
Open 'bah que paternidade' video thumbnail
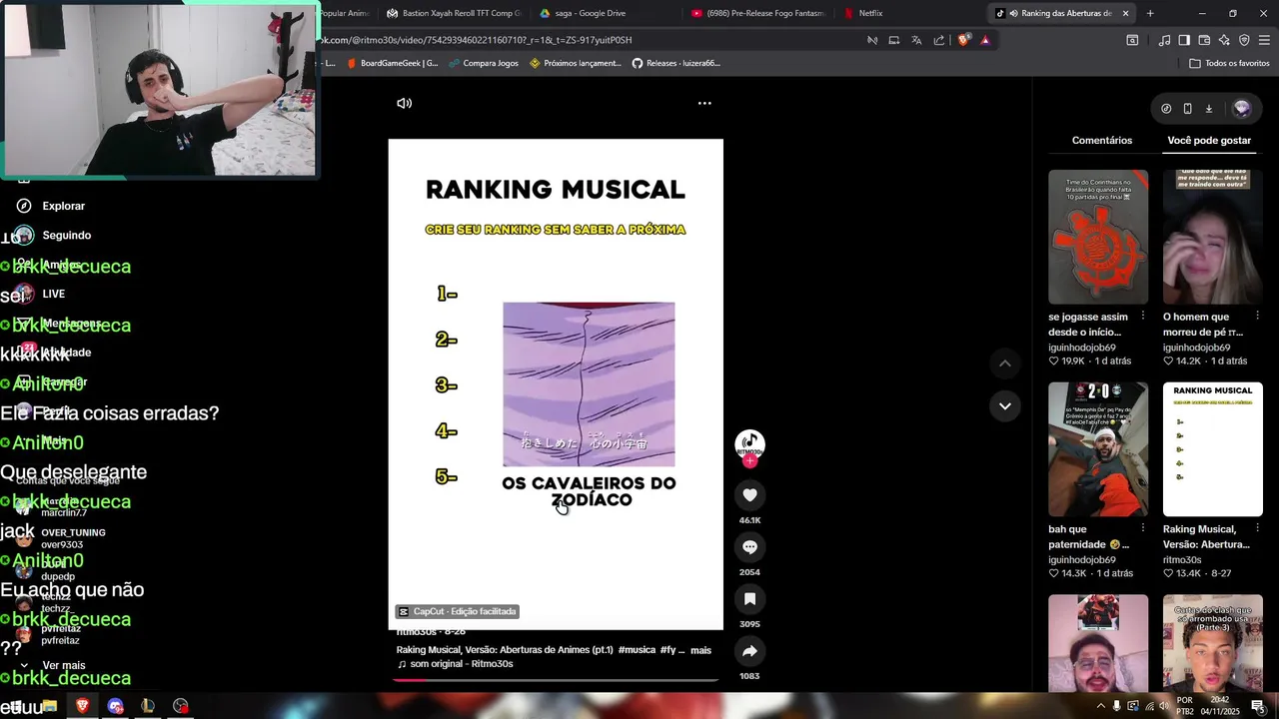tap(1098, 449)
